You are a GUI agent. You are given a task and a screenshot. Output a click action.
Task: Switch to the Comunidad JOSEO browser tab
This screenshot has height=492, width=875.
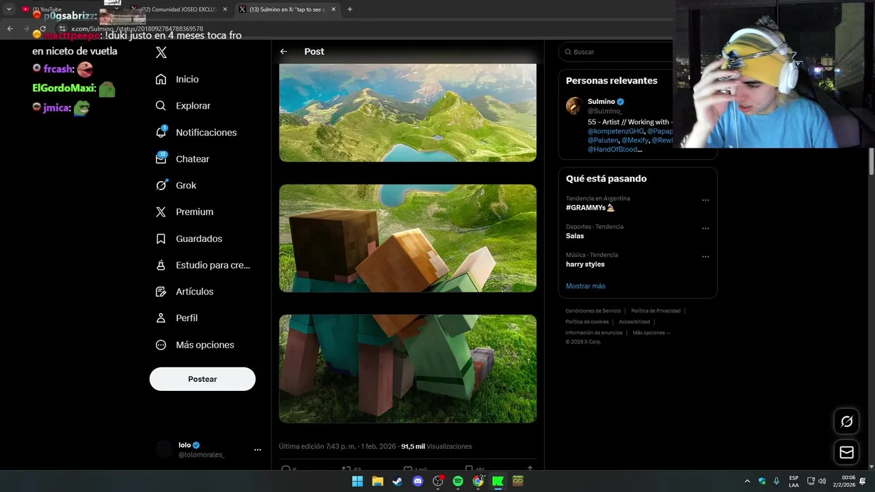pos(178,10)
